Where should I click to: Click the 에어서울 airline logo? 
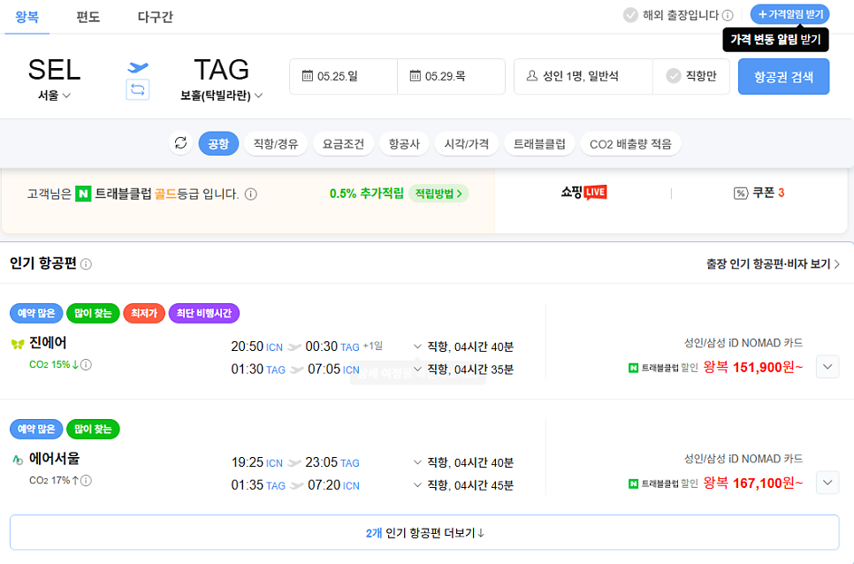coord(18,460)
